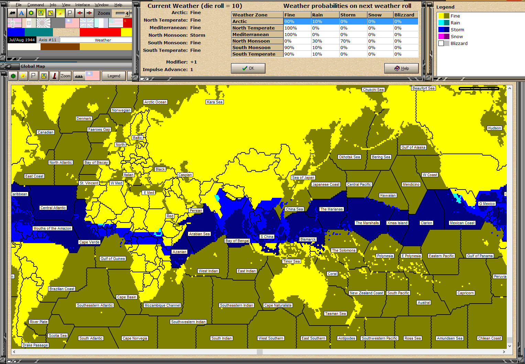Open the Interface menu
525x364 pixels.
[x=83, y=5]
